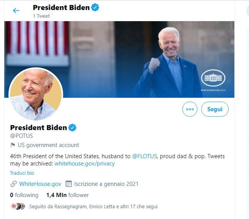This screenshot has height=219, width=249.
Task: Click the verified badge beside profile name
Action: point(72,128)
